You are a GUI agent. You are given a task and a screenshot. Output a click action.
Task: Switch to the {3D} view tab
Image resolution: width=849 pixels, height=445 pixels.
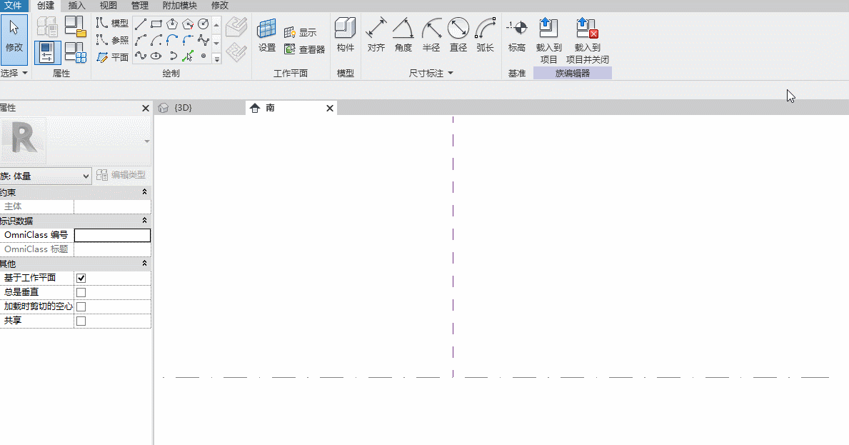pos(183,108)
